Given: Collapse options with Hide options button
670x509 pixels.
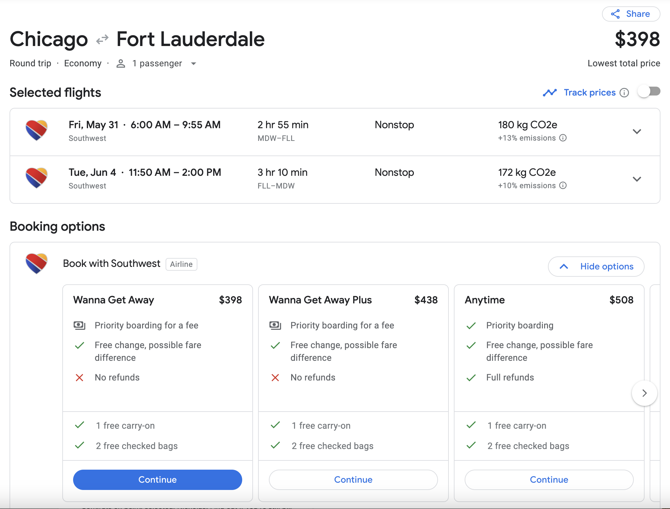Looking at the screenshot, I should (596, 267).
